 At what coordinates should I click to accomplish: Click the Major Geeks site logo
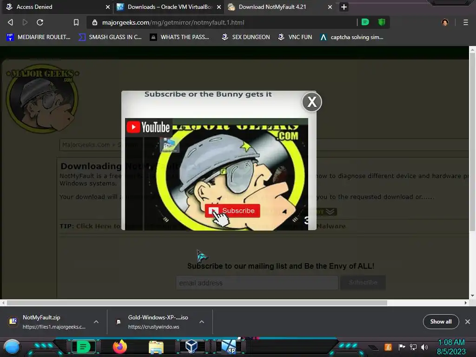click(42, 99)
